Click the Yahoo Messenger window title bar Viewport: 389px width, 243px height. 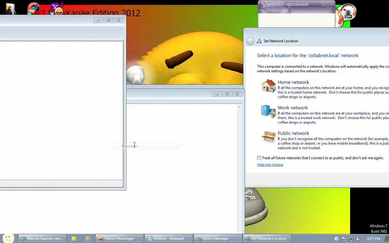pos(296,5)
